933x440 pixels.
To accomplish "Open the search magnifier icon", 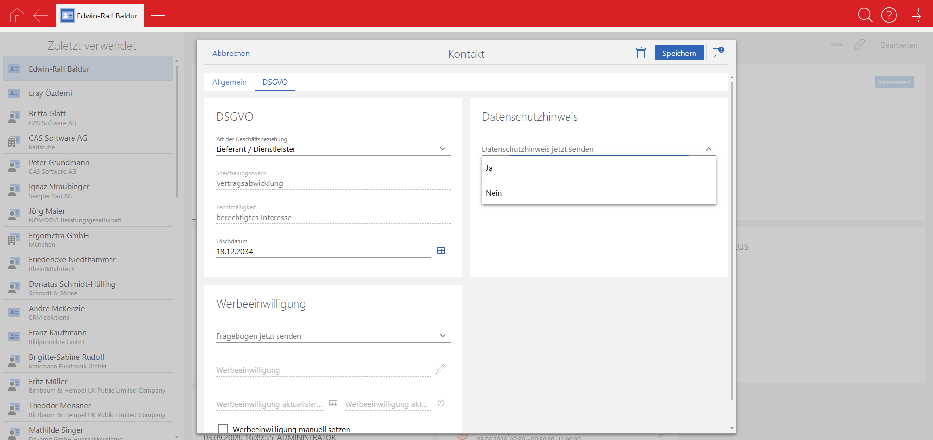I will (865, 15).
